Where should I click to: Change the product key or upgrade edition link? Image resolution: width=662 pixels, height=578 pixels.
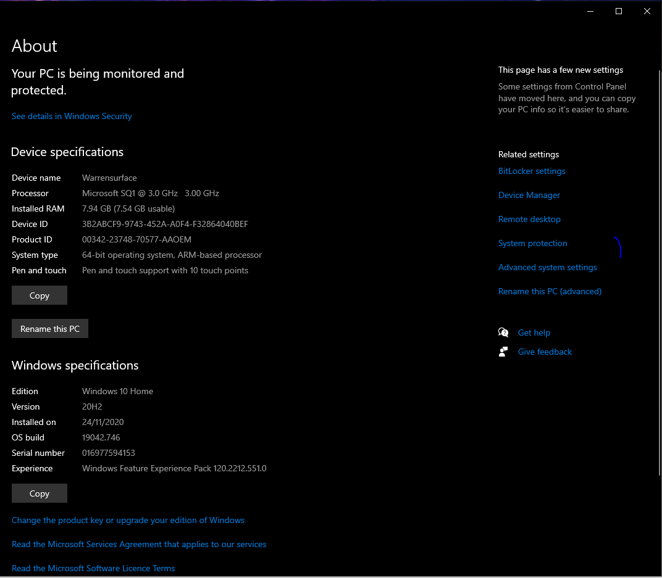(x=128, y=520)
